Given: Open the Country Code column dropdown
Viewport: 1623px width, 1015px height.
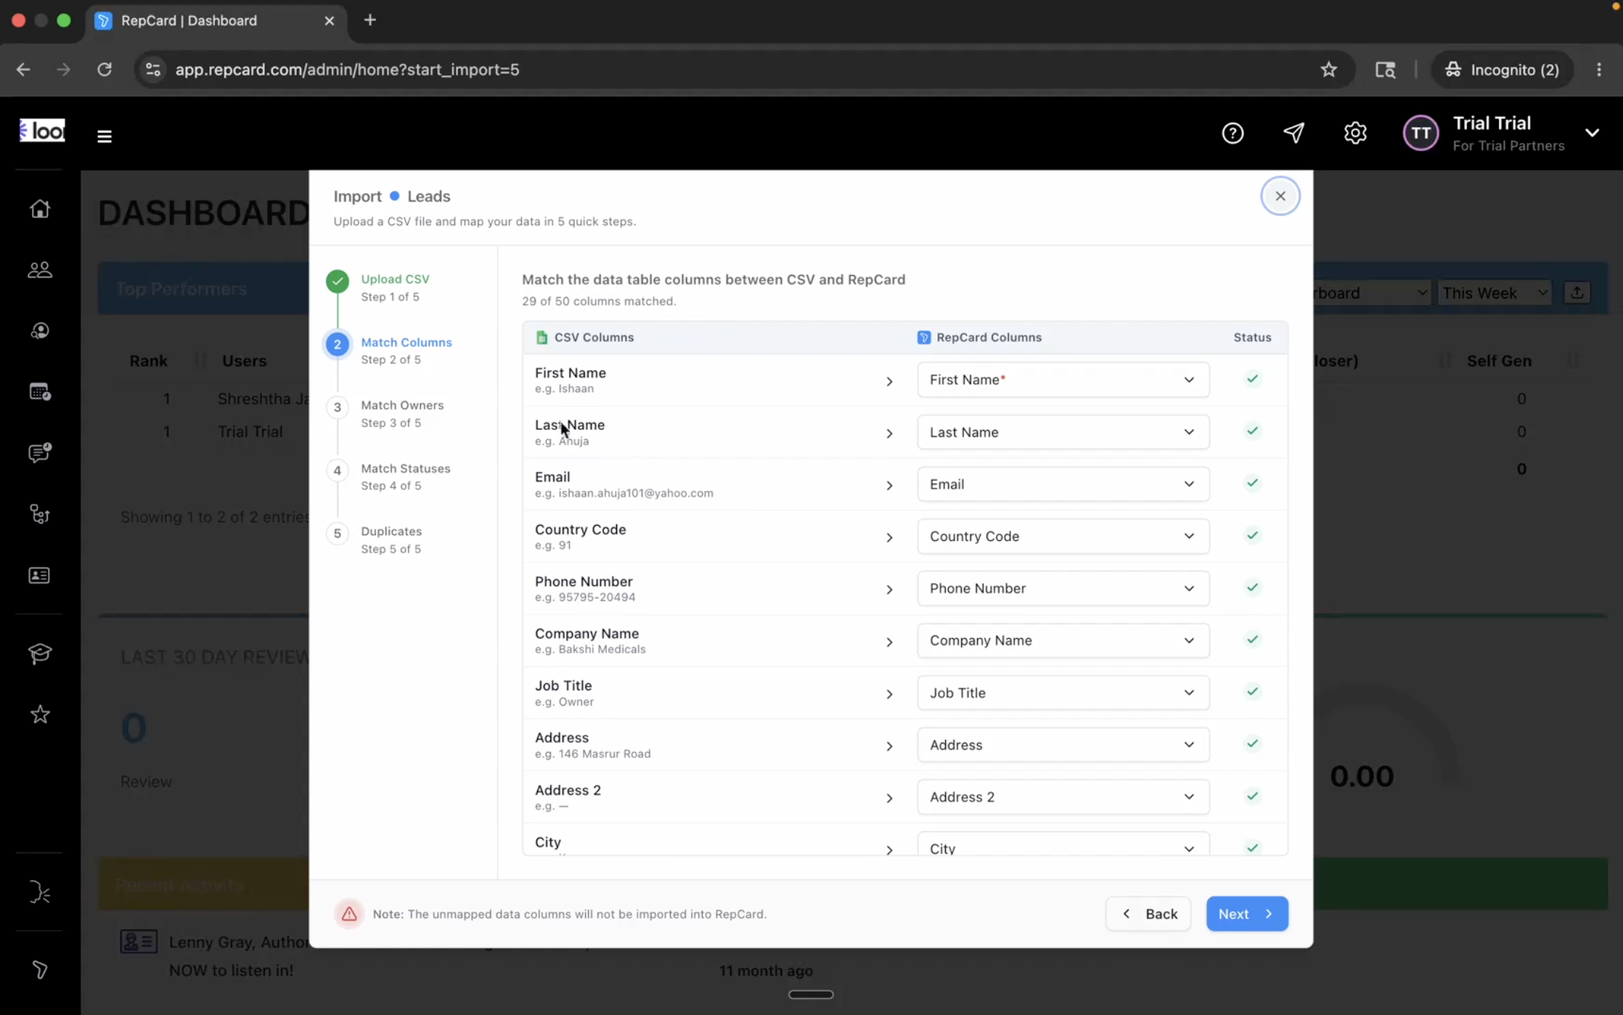Looking at the screenshot, I should (1063, 537).
